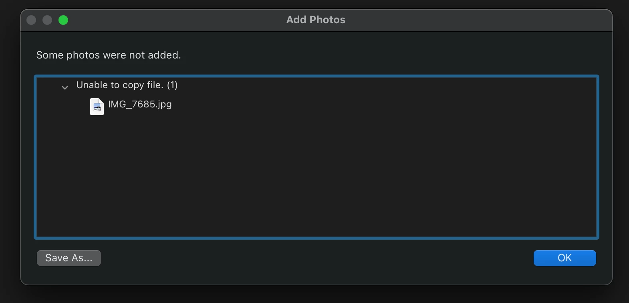Screen dimensions: 629x303
Task: Click the Add Photos title text
Action: 316,20
